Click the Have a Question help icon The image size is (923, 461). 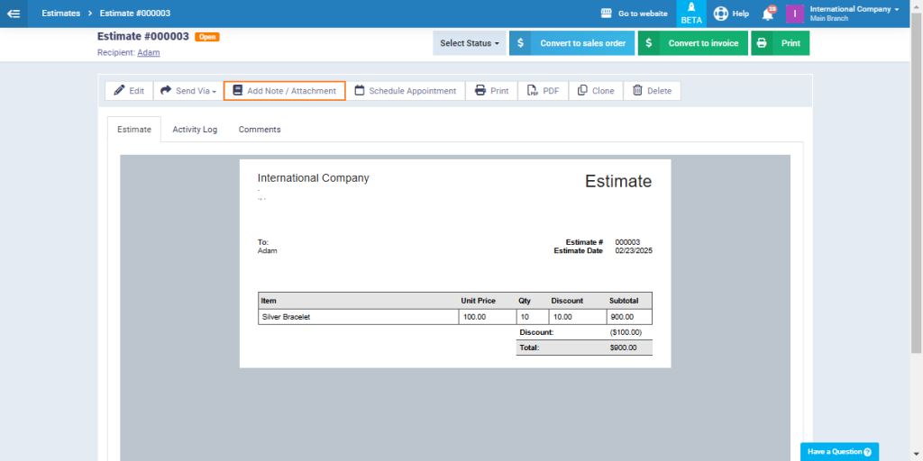pos(867,452)
